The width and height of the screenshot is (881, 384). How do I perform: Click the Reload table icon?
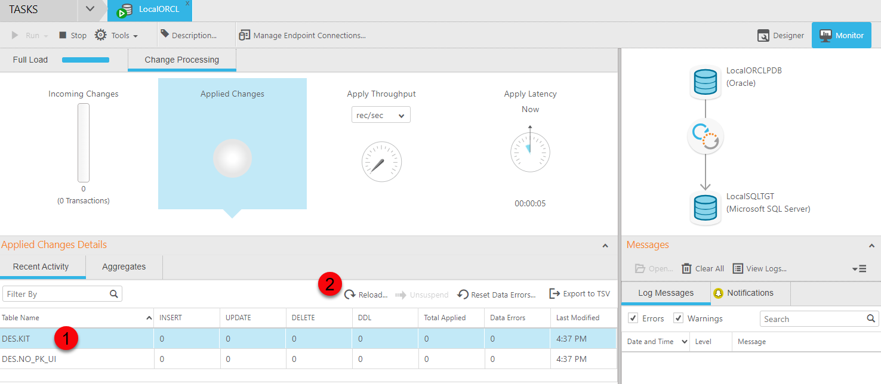pos(350,295)
